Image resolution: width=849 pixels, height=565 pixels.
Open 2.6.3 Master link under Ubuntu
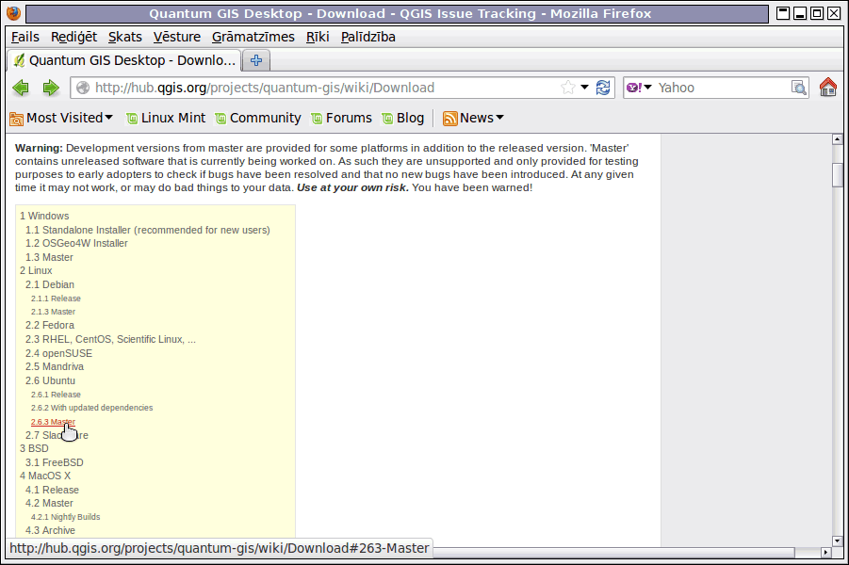tap(53, 422)
